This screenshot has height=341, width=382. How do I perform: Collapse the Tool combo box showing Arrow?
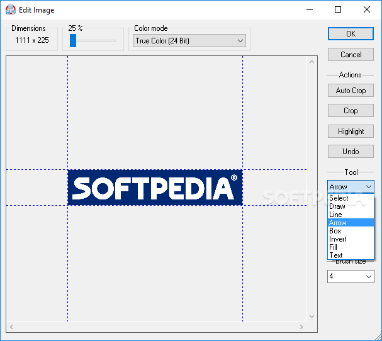click(351, 187)
